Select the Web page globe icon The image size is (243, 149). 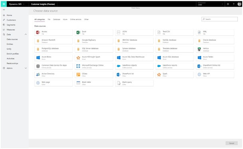[38, 83]
